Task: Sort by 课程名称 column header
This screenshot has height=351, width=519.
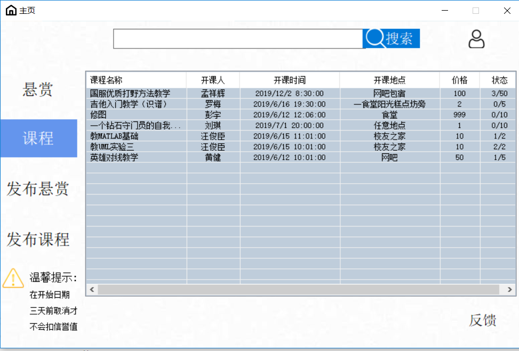Action: pyautogui.click(x=136, y=80)
